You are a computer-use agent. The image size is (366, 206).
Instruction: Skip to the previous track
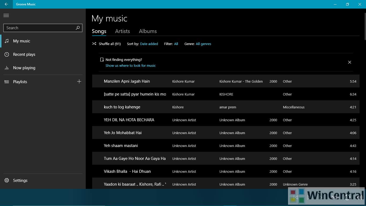296,197
